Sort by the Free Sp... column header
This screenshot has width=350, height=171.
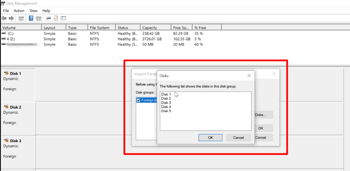(182, 27)
